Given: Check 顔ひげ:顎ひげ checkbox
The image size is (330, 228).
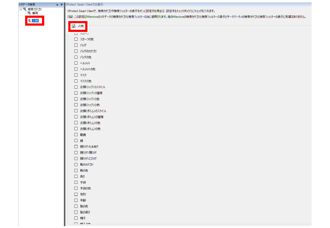Looking at the screenshot, I should pos(76,152).
